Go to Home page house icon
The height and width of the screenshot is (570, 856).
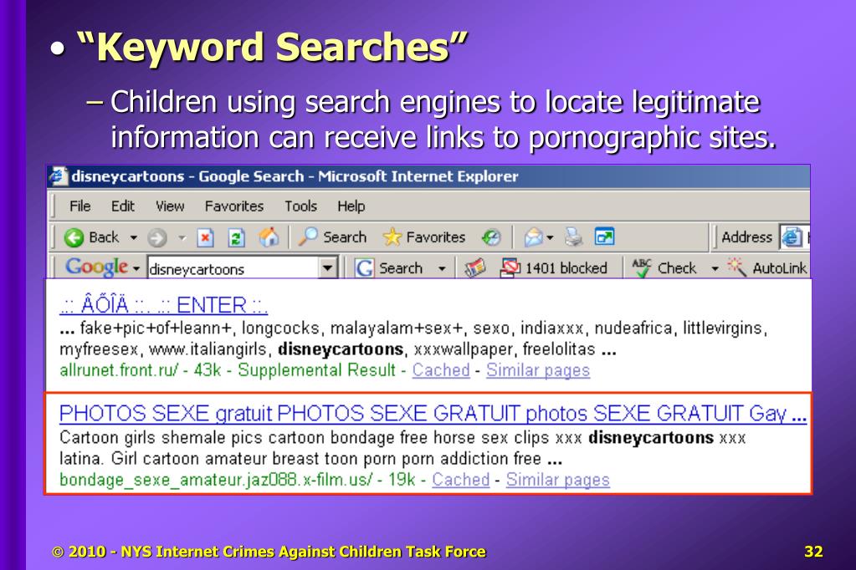tap(268, 237)
